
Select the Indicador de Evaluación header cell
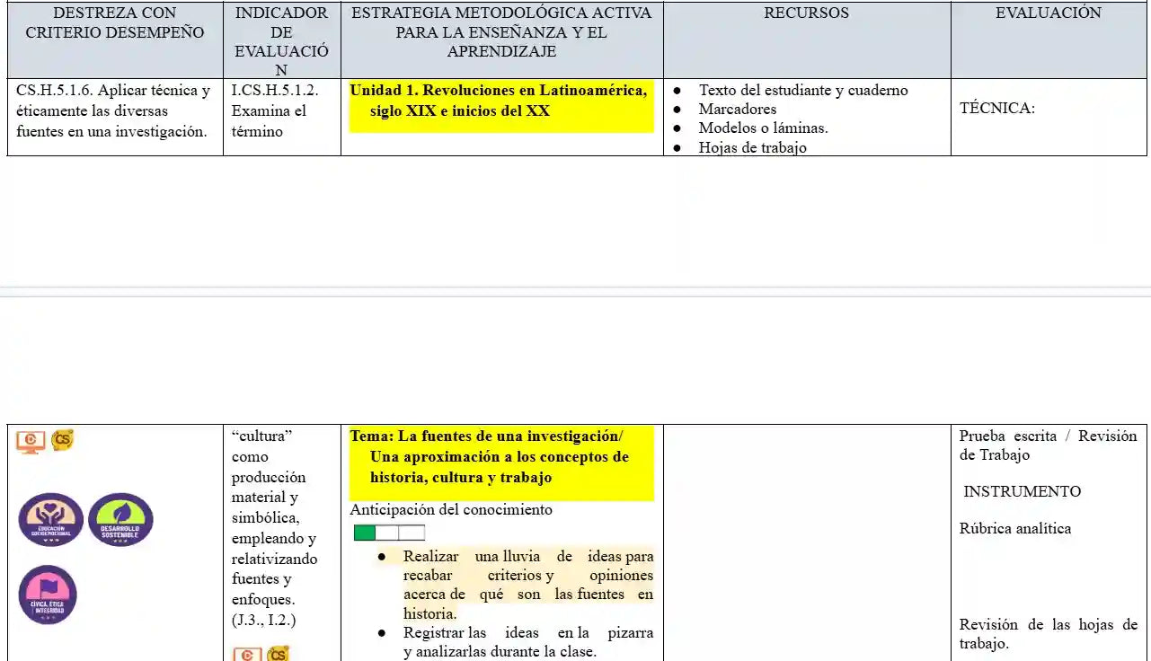click(281, 41)
